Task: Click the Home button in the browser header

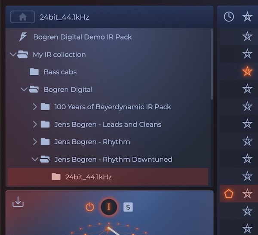Action: tap(22, 17)
